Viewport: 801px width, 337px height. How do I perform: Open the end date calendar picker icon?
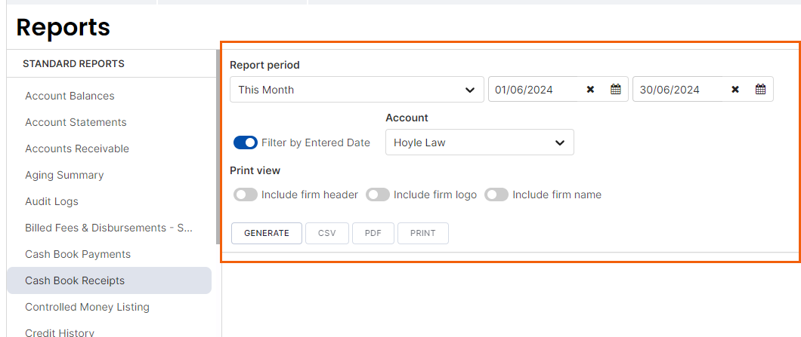760,90
